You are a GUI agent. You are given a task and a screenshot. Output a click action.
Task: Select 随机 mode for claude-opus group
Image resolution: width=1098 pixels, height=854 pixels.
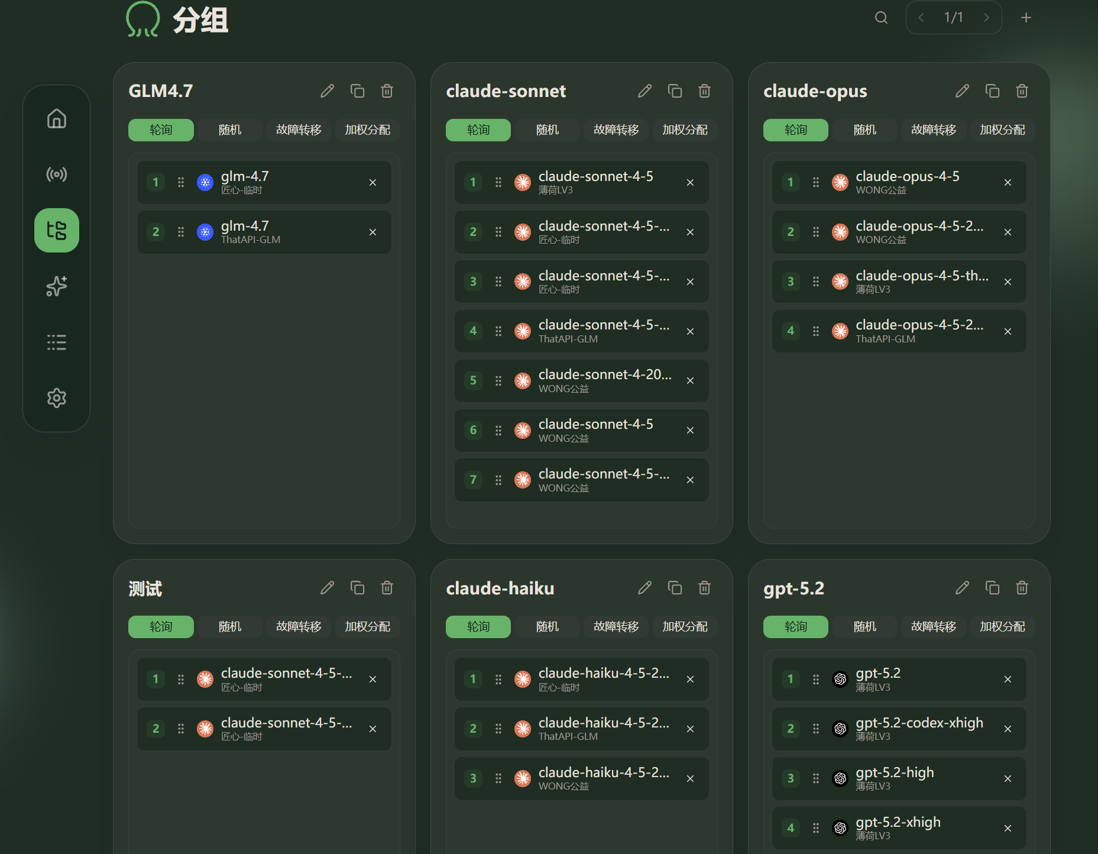(x=865, y=130)
